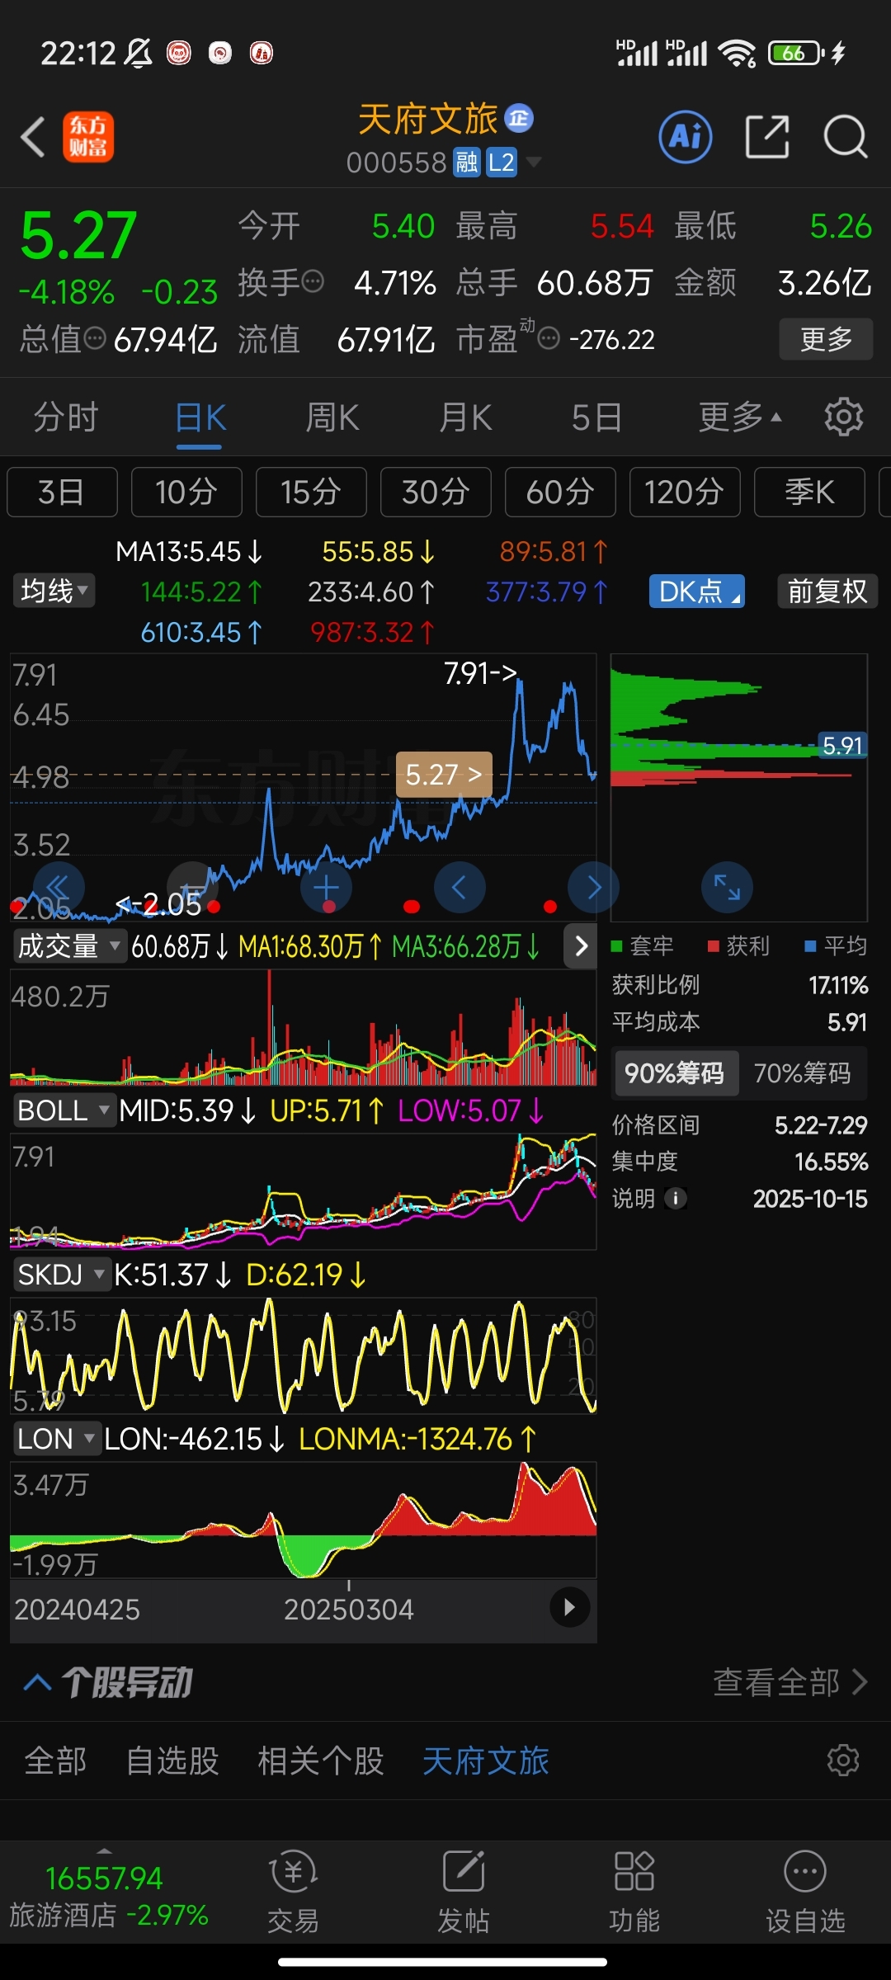Switch to 月K tab
The width and height of the screenshot is (891, 1980).
click(x=465, y=417)
